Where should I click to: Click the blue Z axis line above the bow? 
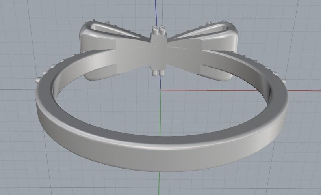pos(156,13)
